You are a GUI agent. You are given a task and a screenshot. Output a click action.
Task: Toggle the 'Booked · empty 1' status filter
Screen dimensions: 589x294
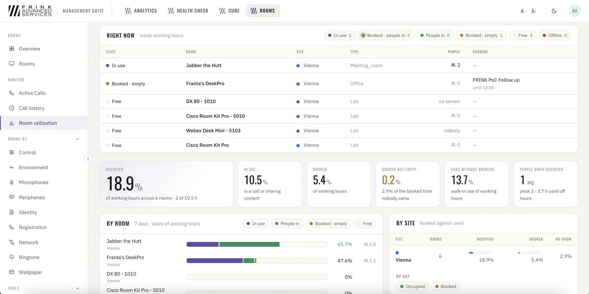(481, 36)
